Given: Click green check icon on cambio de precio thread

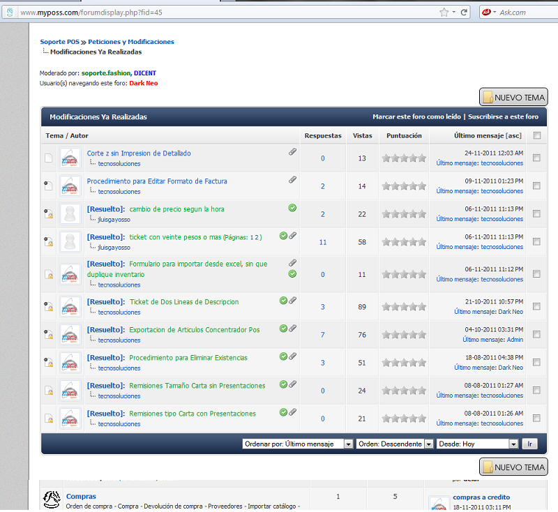Looking at the screenshot, I should coord(293,208).
